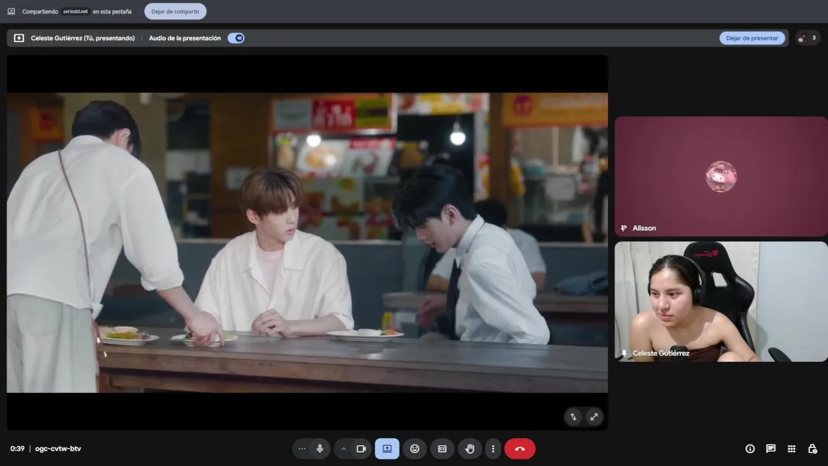828x466 pixels.
Task: Leave the call with the red hang-up button
Action: tap(519, 449)
